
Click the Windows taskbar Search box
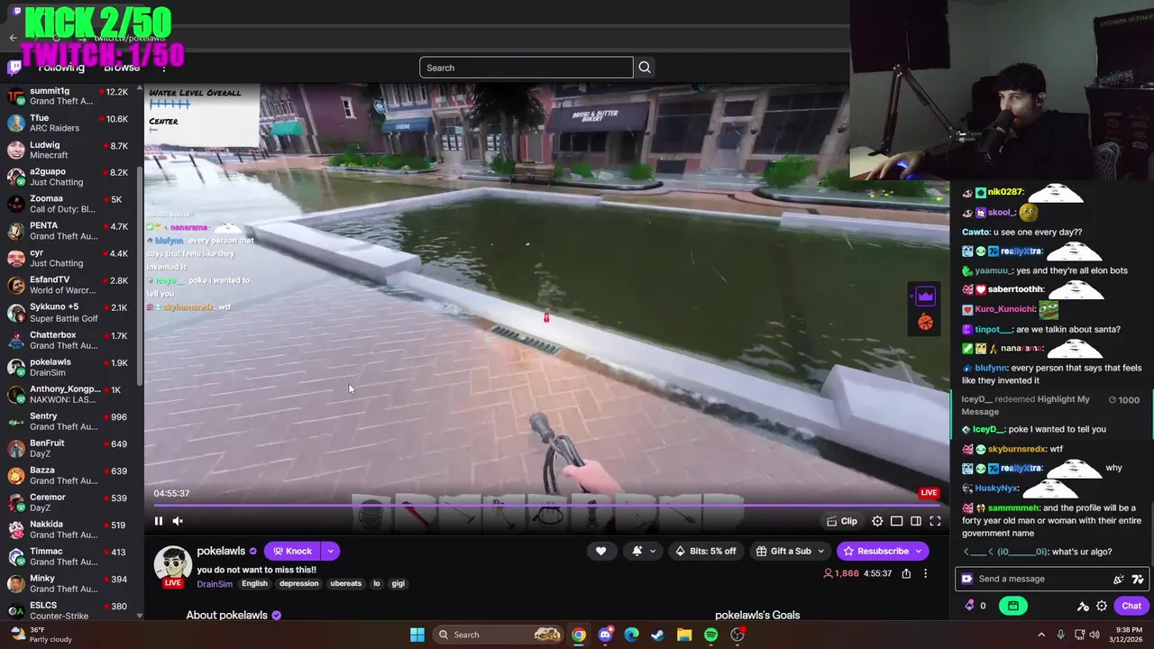[498, 635]
